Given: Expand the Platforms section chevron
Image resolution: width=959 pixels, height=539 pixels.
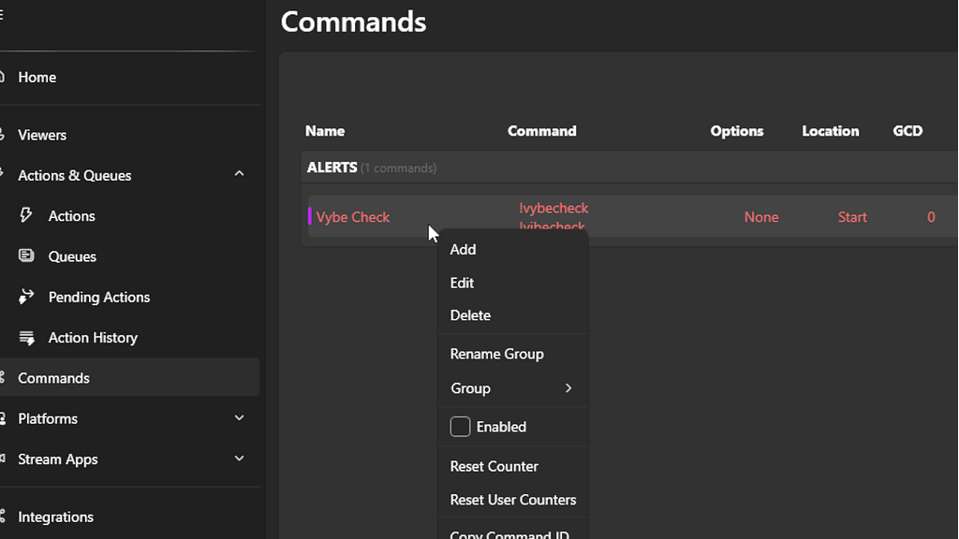Looking at the screenshot, I should tap(239, 418).
